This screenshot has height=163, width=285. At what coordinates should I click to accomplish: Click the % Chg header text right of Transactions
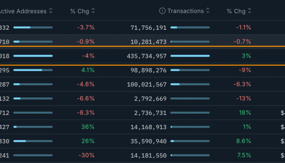click(x=236, y=11)
